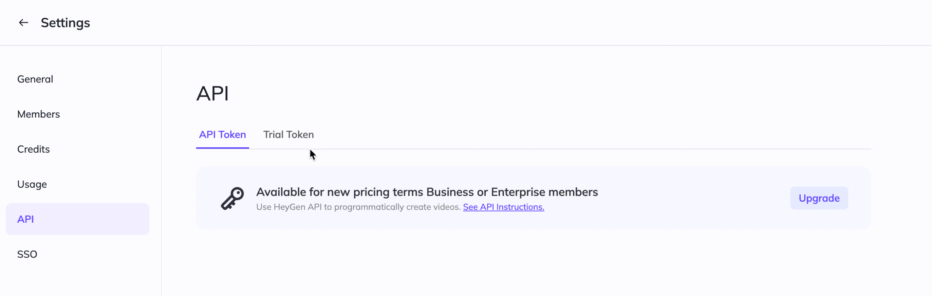
Task: Click the Settings page title
Action: click(65, 23)
